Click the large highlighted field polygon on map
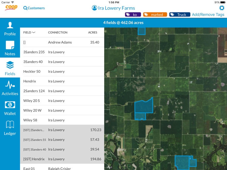 [144, 106]
